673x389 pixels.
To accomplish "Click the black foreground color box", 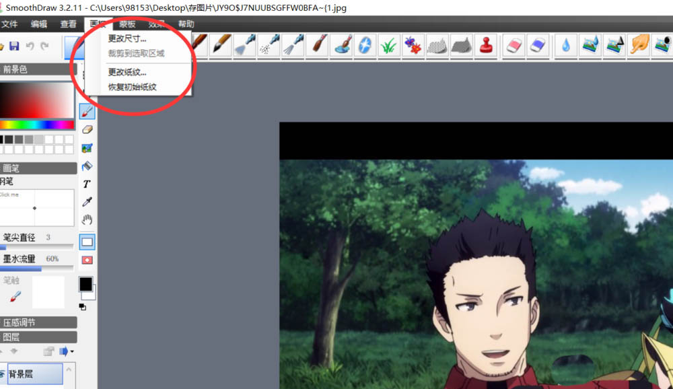I will point(85,284).
